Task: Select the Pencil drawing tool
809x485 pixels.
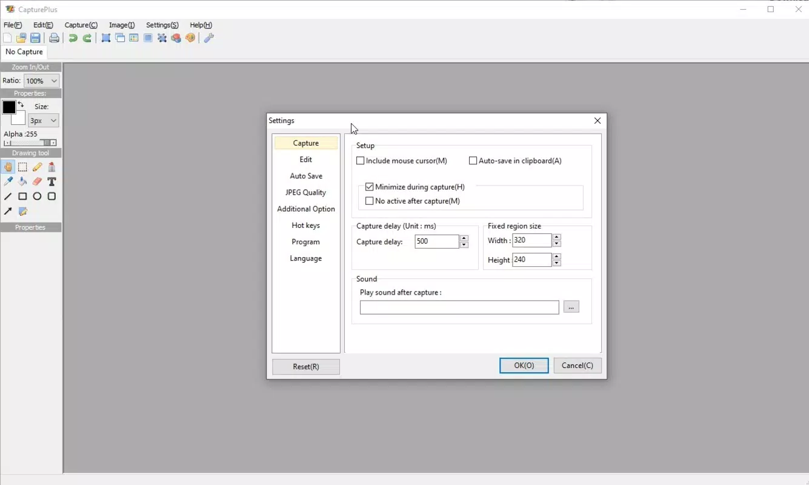Action: pos(37,167)
